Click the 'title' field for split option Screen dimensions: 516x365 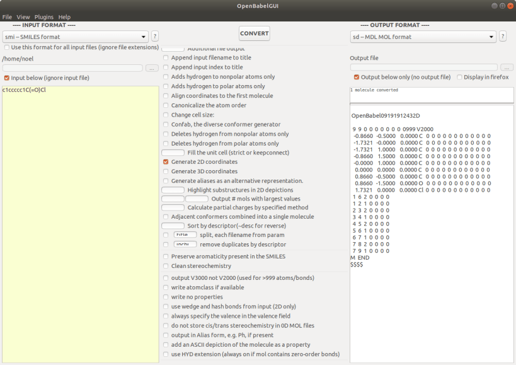tap(185, 235)
